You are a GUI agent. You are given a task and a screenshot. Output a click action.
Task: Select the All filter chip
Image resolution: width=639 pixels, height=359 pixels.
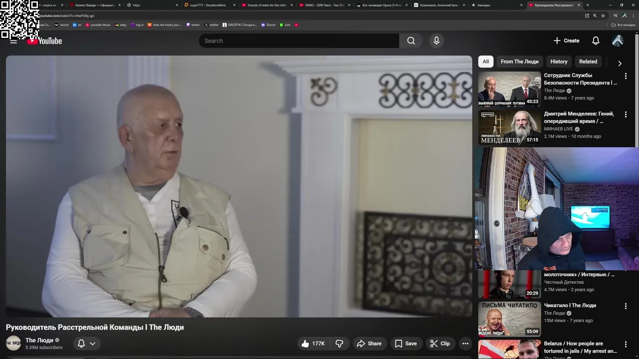[486, 62]
